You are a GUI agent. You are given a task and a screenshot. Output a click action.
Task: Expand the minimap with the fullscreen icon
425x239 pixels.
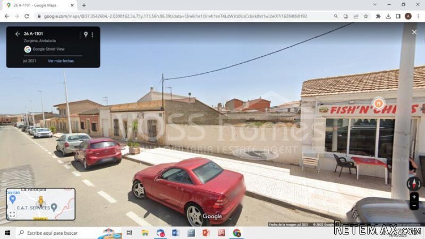click(x=12, y=214)
